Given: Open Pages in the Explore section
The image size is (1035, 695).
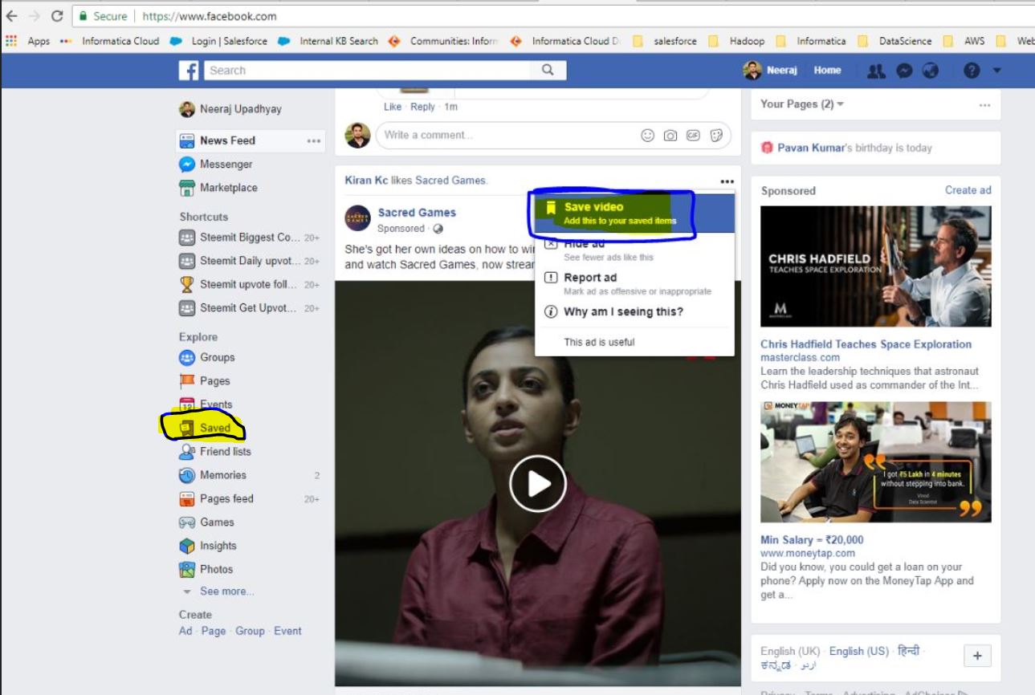Looking at the screenshot, I should coord(205,381).
